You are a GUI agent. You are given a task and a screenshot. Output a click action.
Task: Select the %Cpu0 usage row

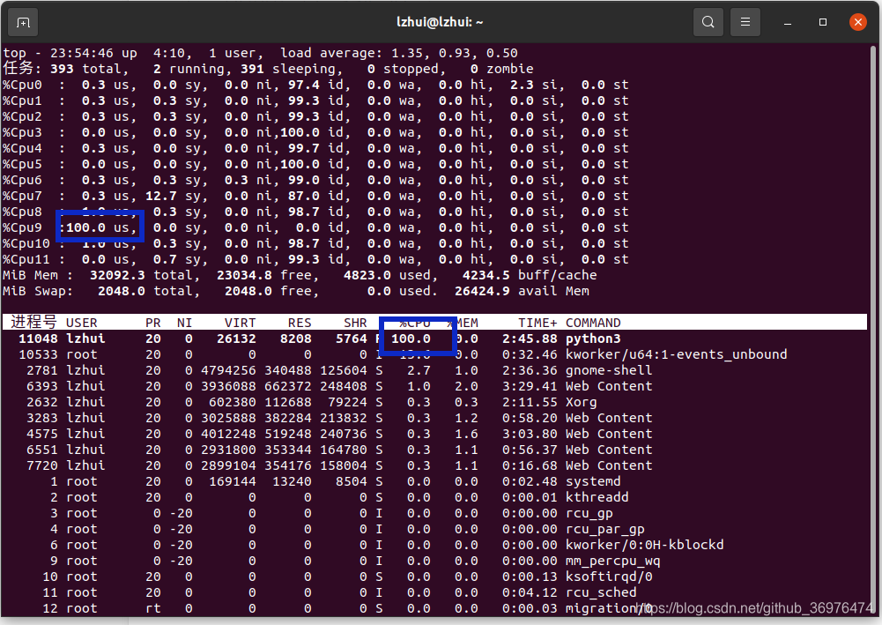point(315,85)
